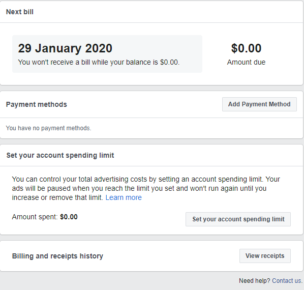Click the 'Need help?' text
The width and height of the screenshot is (304, 290).
(254, 281)
